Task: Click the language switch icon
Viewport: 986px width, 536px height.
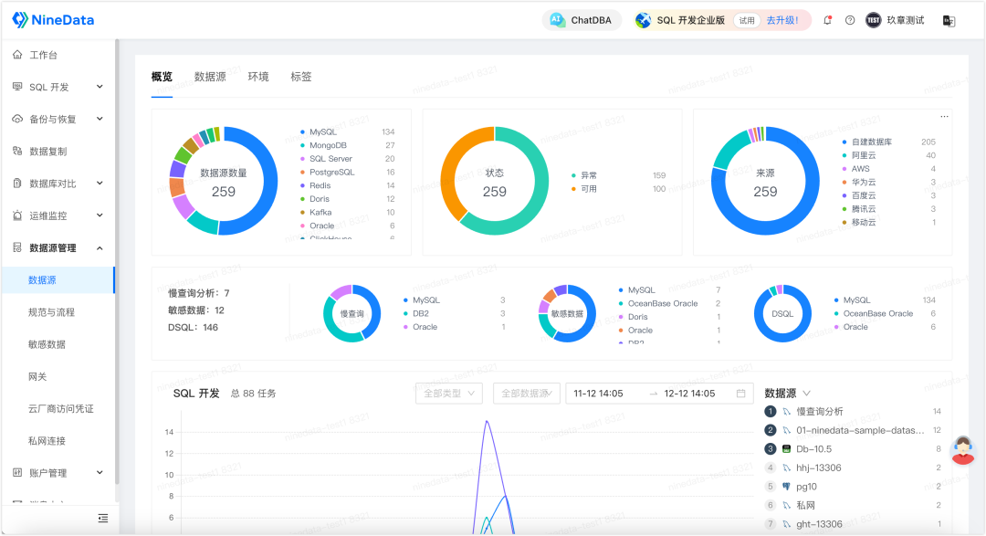Action: (949, 21)
